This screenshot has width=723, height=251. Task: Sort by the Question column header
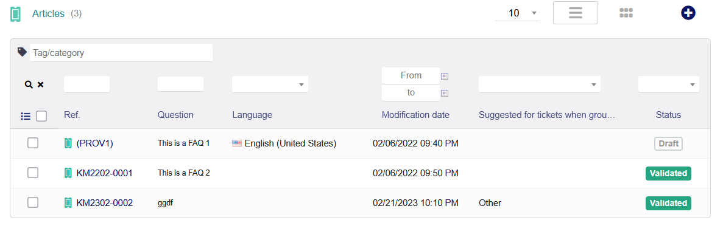pos(175,115)
